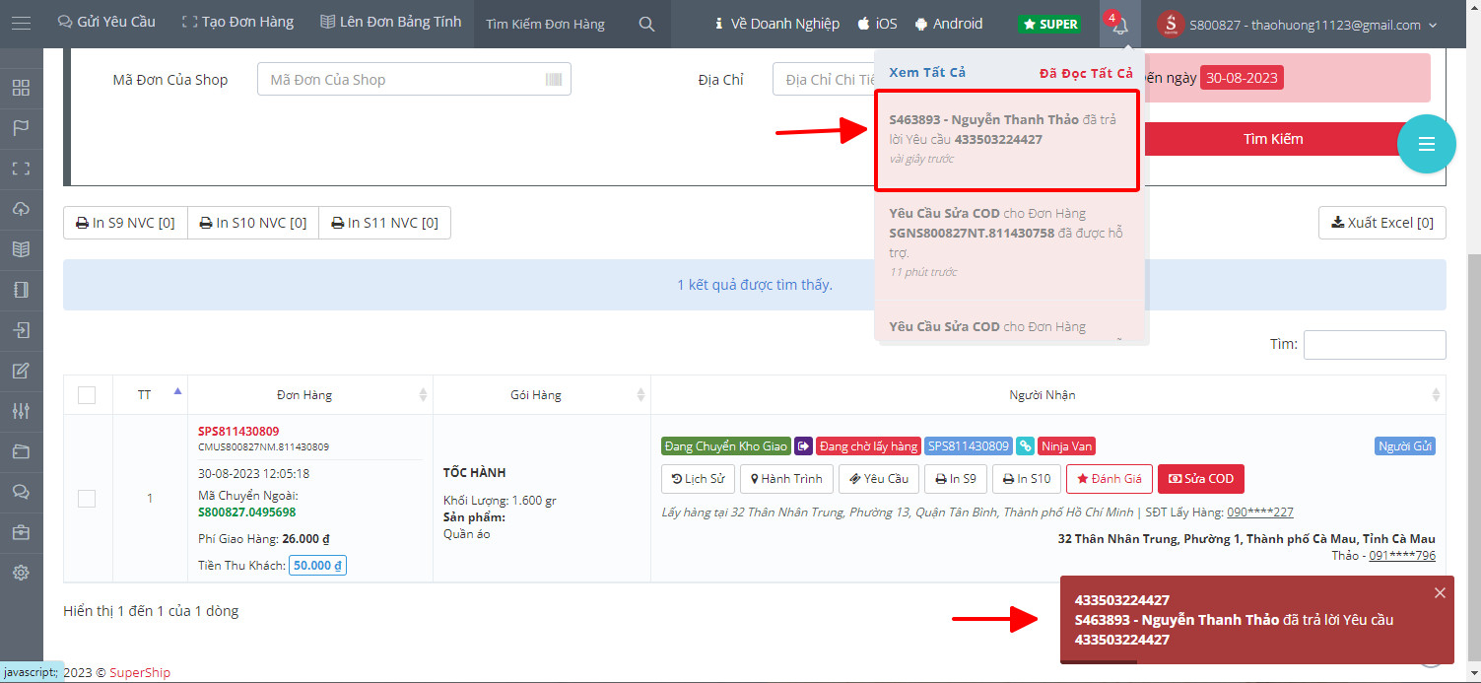The height and width of the screenshot is (683, 1481).
Task: Open the briefcase icon in the sidebar
Action: tap(21, 532)
